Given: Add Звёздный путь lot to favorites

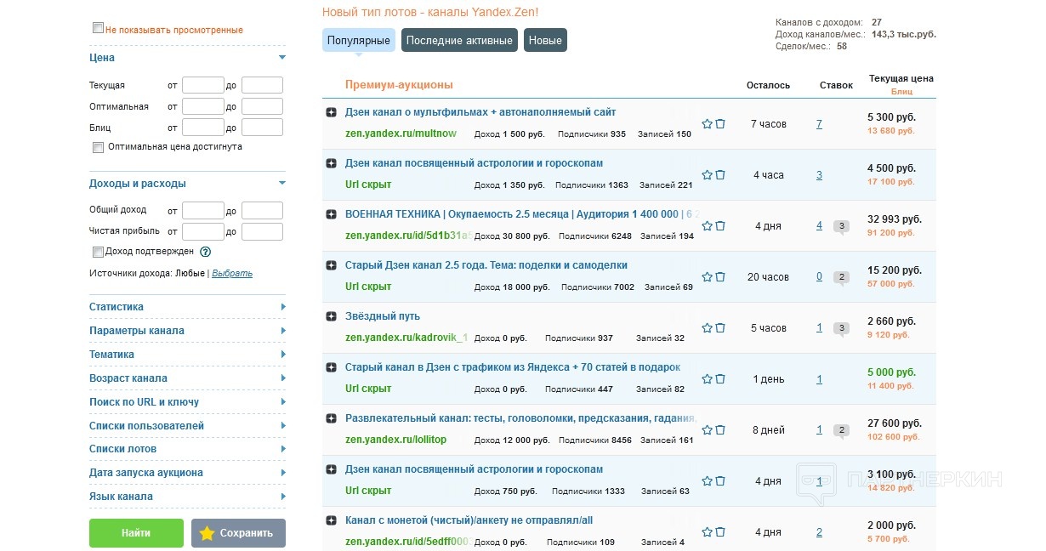Looking at the screenshot, I should click(x=707, y=328).
